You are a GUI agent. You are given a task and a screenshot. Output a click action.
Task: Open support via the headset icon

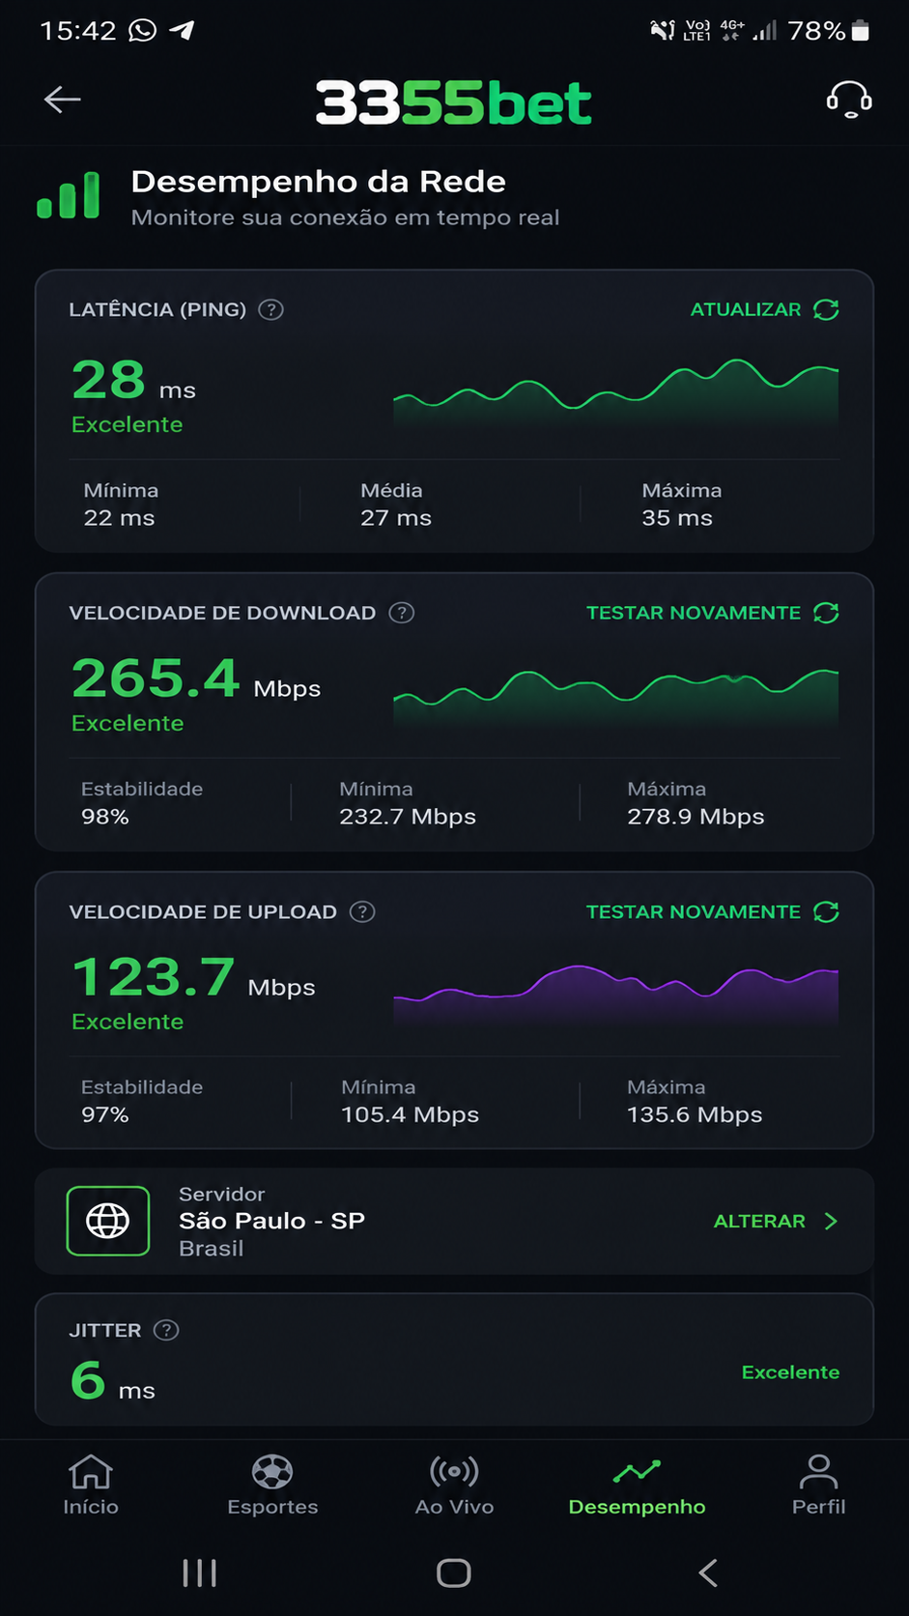click(849, 99)
